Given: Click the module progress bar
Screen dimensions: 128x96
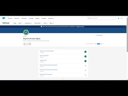Looking at the screenshot, I should 100,44.
